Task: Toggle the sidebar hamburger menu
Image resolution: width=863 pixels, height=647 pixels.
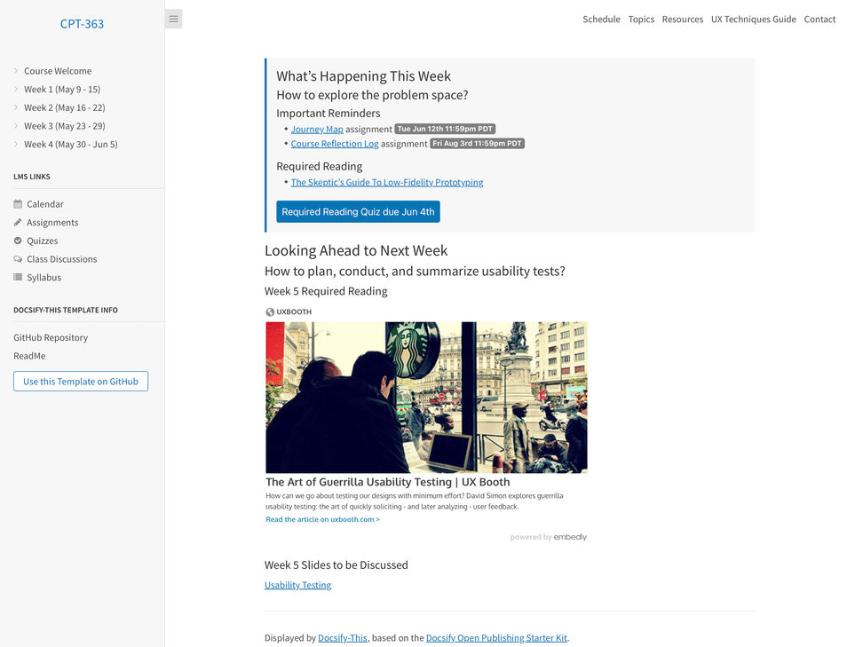Action: click(x=173, y=18)
